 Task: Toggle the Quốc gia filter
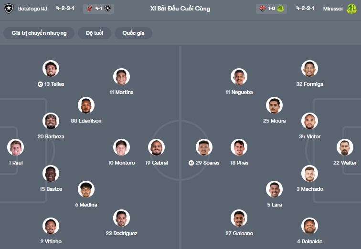pyautogui.click(x=133, y=33)
